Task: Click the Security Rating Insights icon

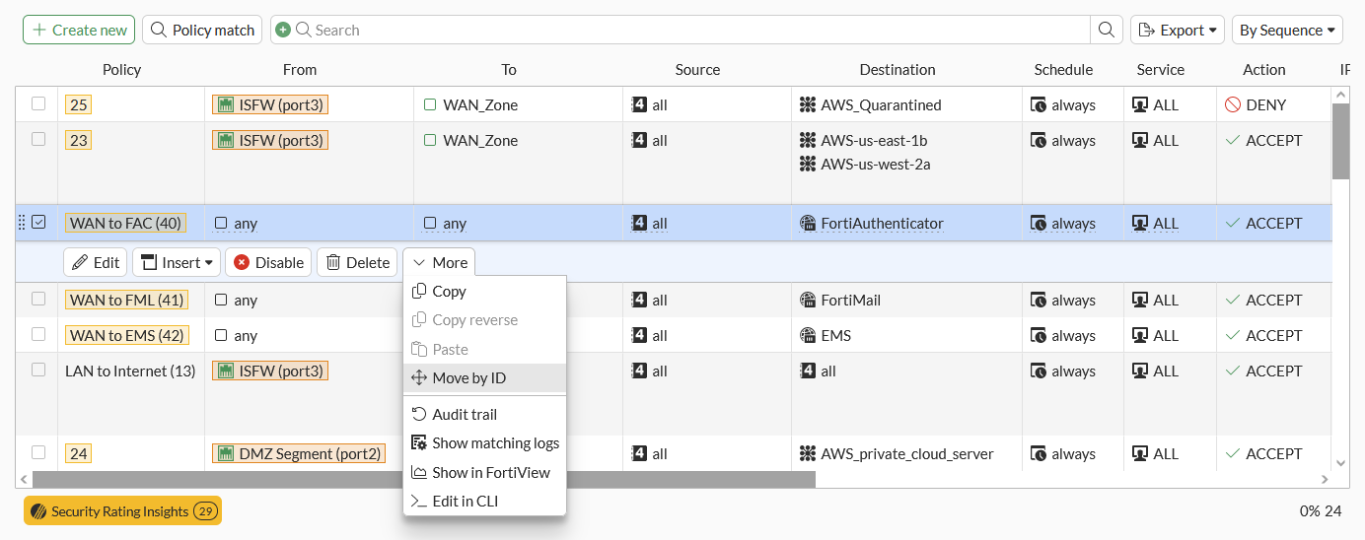Action: click(x=38, y=511)
